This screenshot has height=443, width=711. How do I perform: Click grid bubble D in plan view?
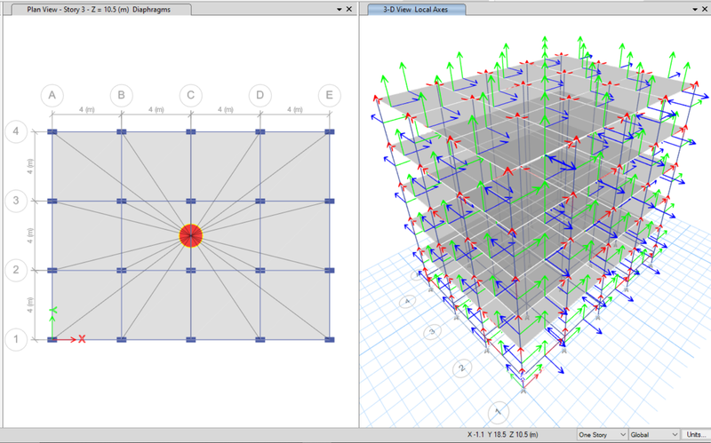pyautogui.click(x=260, y=95)
